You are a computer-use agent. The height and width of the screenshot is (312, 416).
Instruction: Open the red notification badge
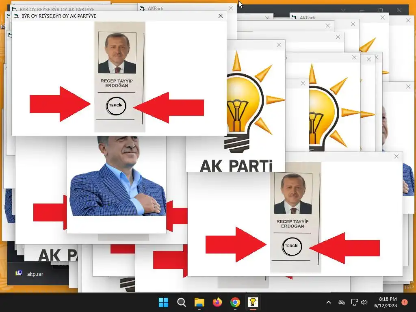coord(405,302)
